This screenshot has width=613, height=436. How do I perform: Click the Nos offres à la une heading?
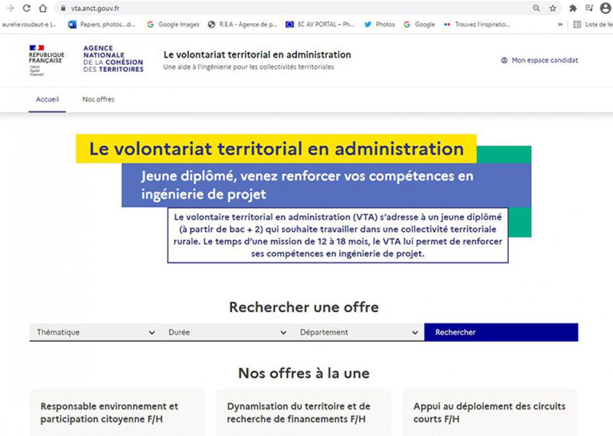[304, 373]
